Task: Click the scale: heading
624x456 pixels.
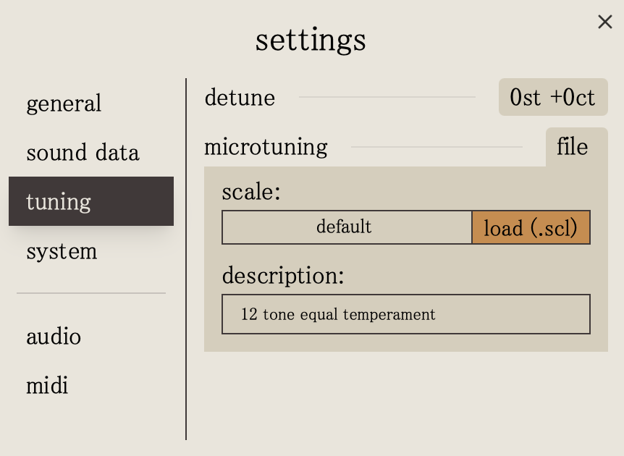Action: [x=250, y=192]
